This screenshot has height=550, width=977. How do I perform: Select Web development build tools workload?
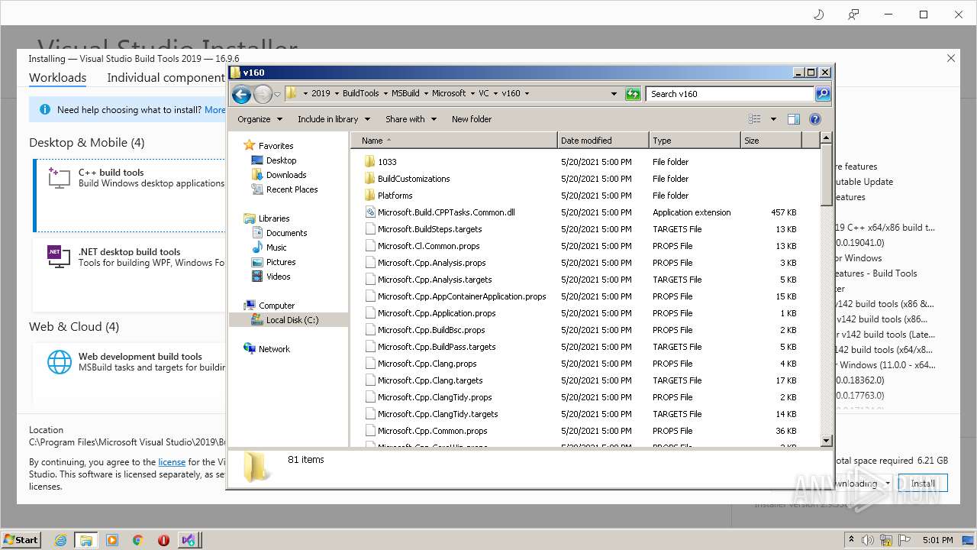coord(130,374)
